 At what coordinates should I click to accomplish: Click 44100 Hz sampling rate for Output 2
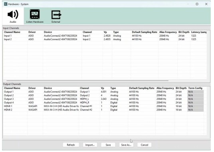point(134,95)
